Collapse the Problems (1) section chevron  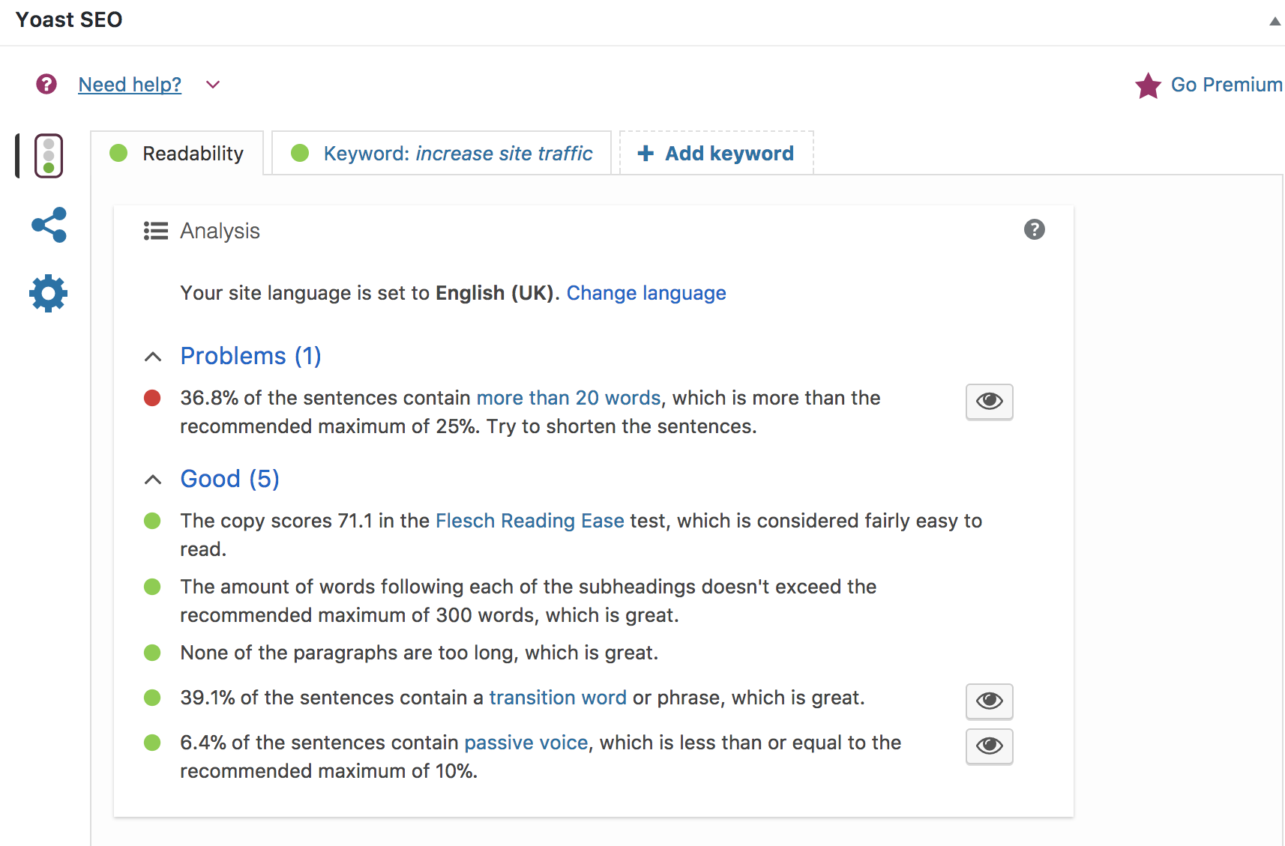pyautogui.click(x=153, y=357)
